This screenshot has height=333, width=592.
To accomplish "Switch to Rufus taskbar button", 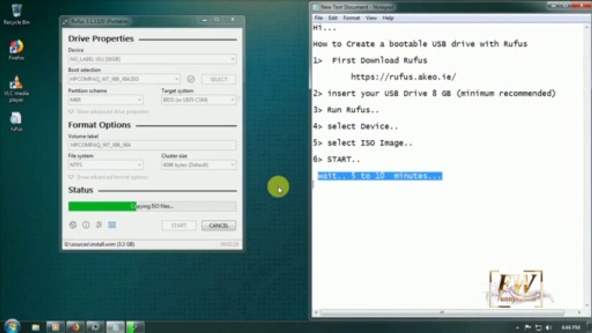I will pyautogui.click(x=135, y=327).
